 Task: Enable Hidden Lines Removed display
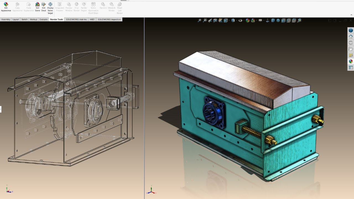pyautogui.click(x=283, y=20)
